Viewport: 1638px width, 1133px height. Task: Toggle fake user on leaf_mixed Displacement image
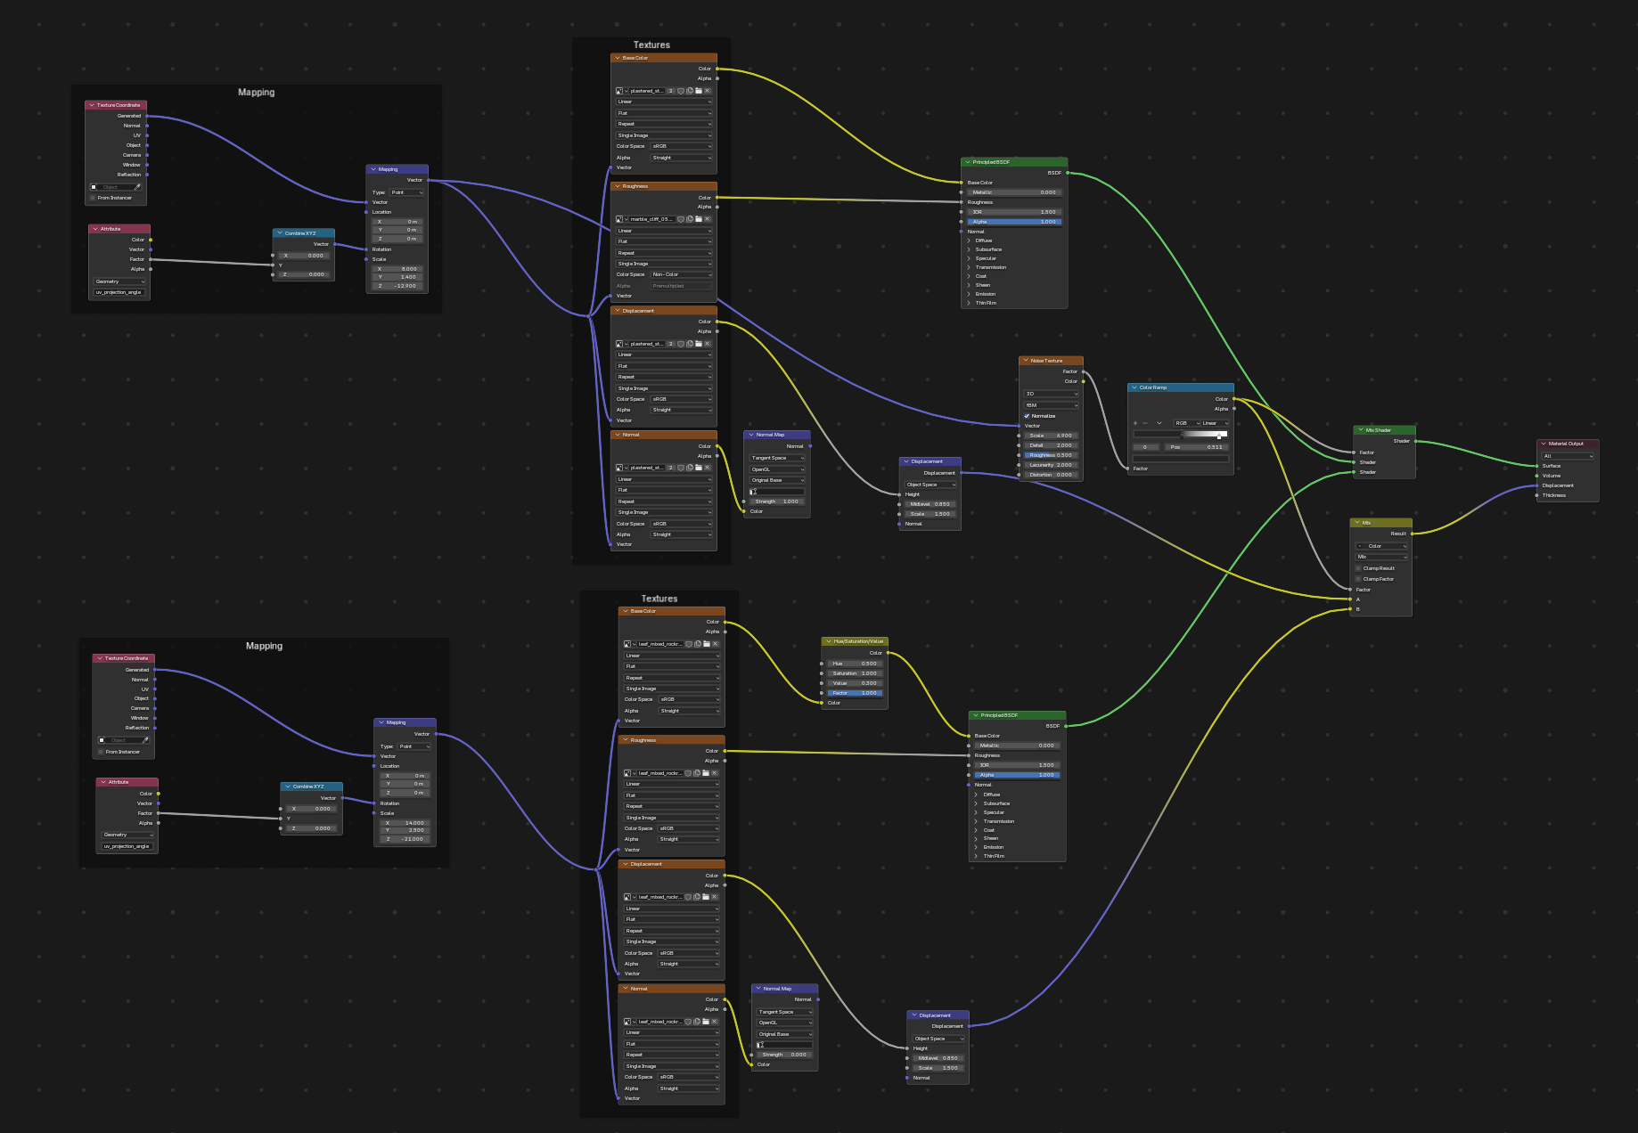pyautogui.click(x=688, y=897)
